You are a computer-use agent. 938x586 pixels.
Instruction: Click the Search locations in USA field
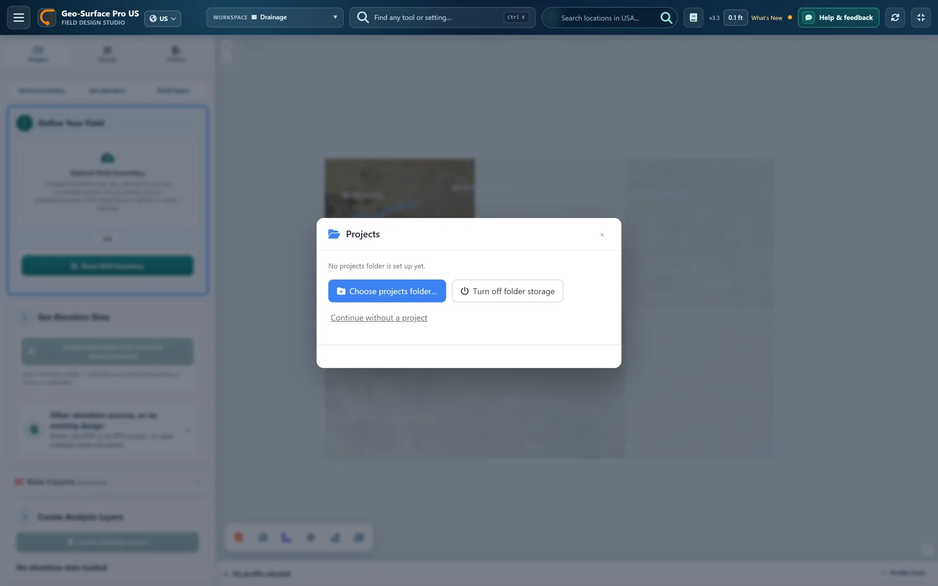click(600, 18)
